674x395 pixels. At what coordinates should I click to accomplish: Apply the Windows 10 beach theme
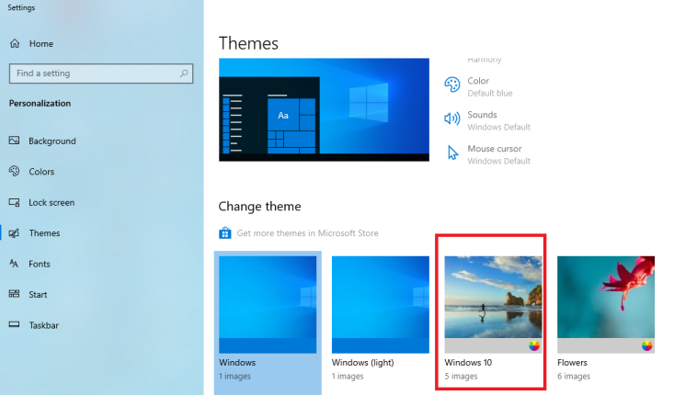pyautogui.click(x=493, y=304)
